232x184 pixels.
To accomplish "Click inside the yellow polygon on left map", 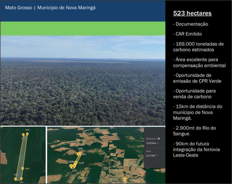I will pyautogui.click(x=22, y=156).
